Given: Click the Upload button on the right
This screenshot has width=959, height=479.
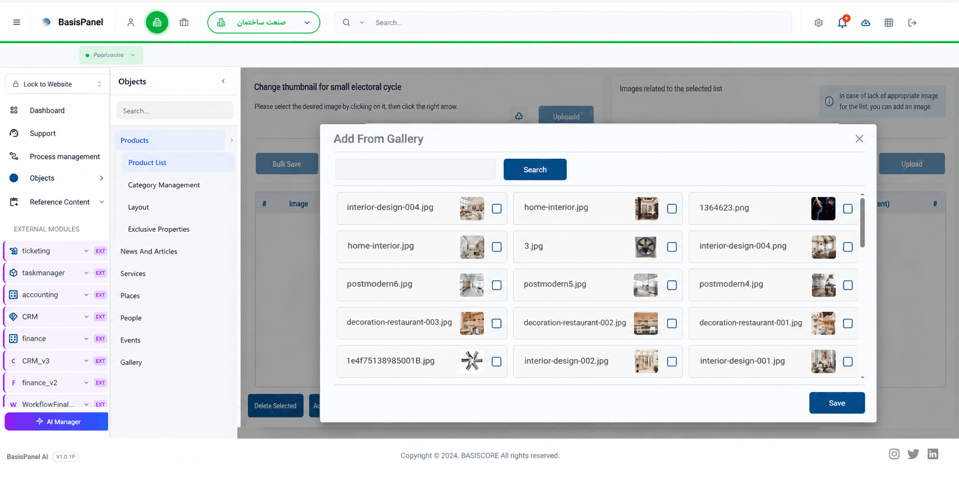Looking at the screenshot, I should coord(912,164).
